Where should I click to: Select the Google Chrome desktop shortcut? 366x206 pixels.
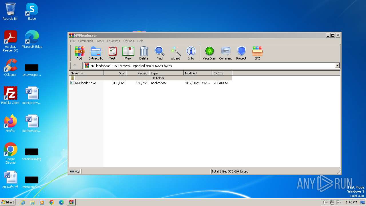pos(11,153)
